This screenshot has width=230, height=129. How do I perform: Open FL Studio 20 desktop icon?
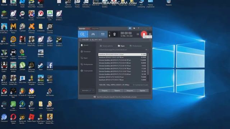[x=22, y=92]
